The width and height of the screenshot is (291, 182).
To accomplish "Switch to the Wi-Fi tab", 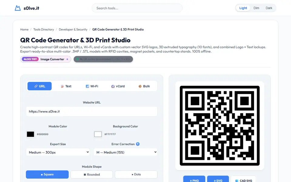I will tap(92, 86).
